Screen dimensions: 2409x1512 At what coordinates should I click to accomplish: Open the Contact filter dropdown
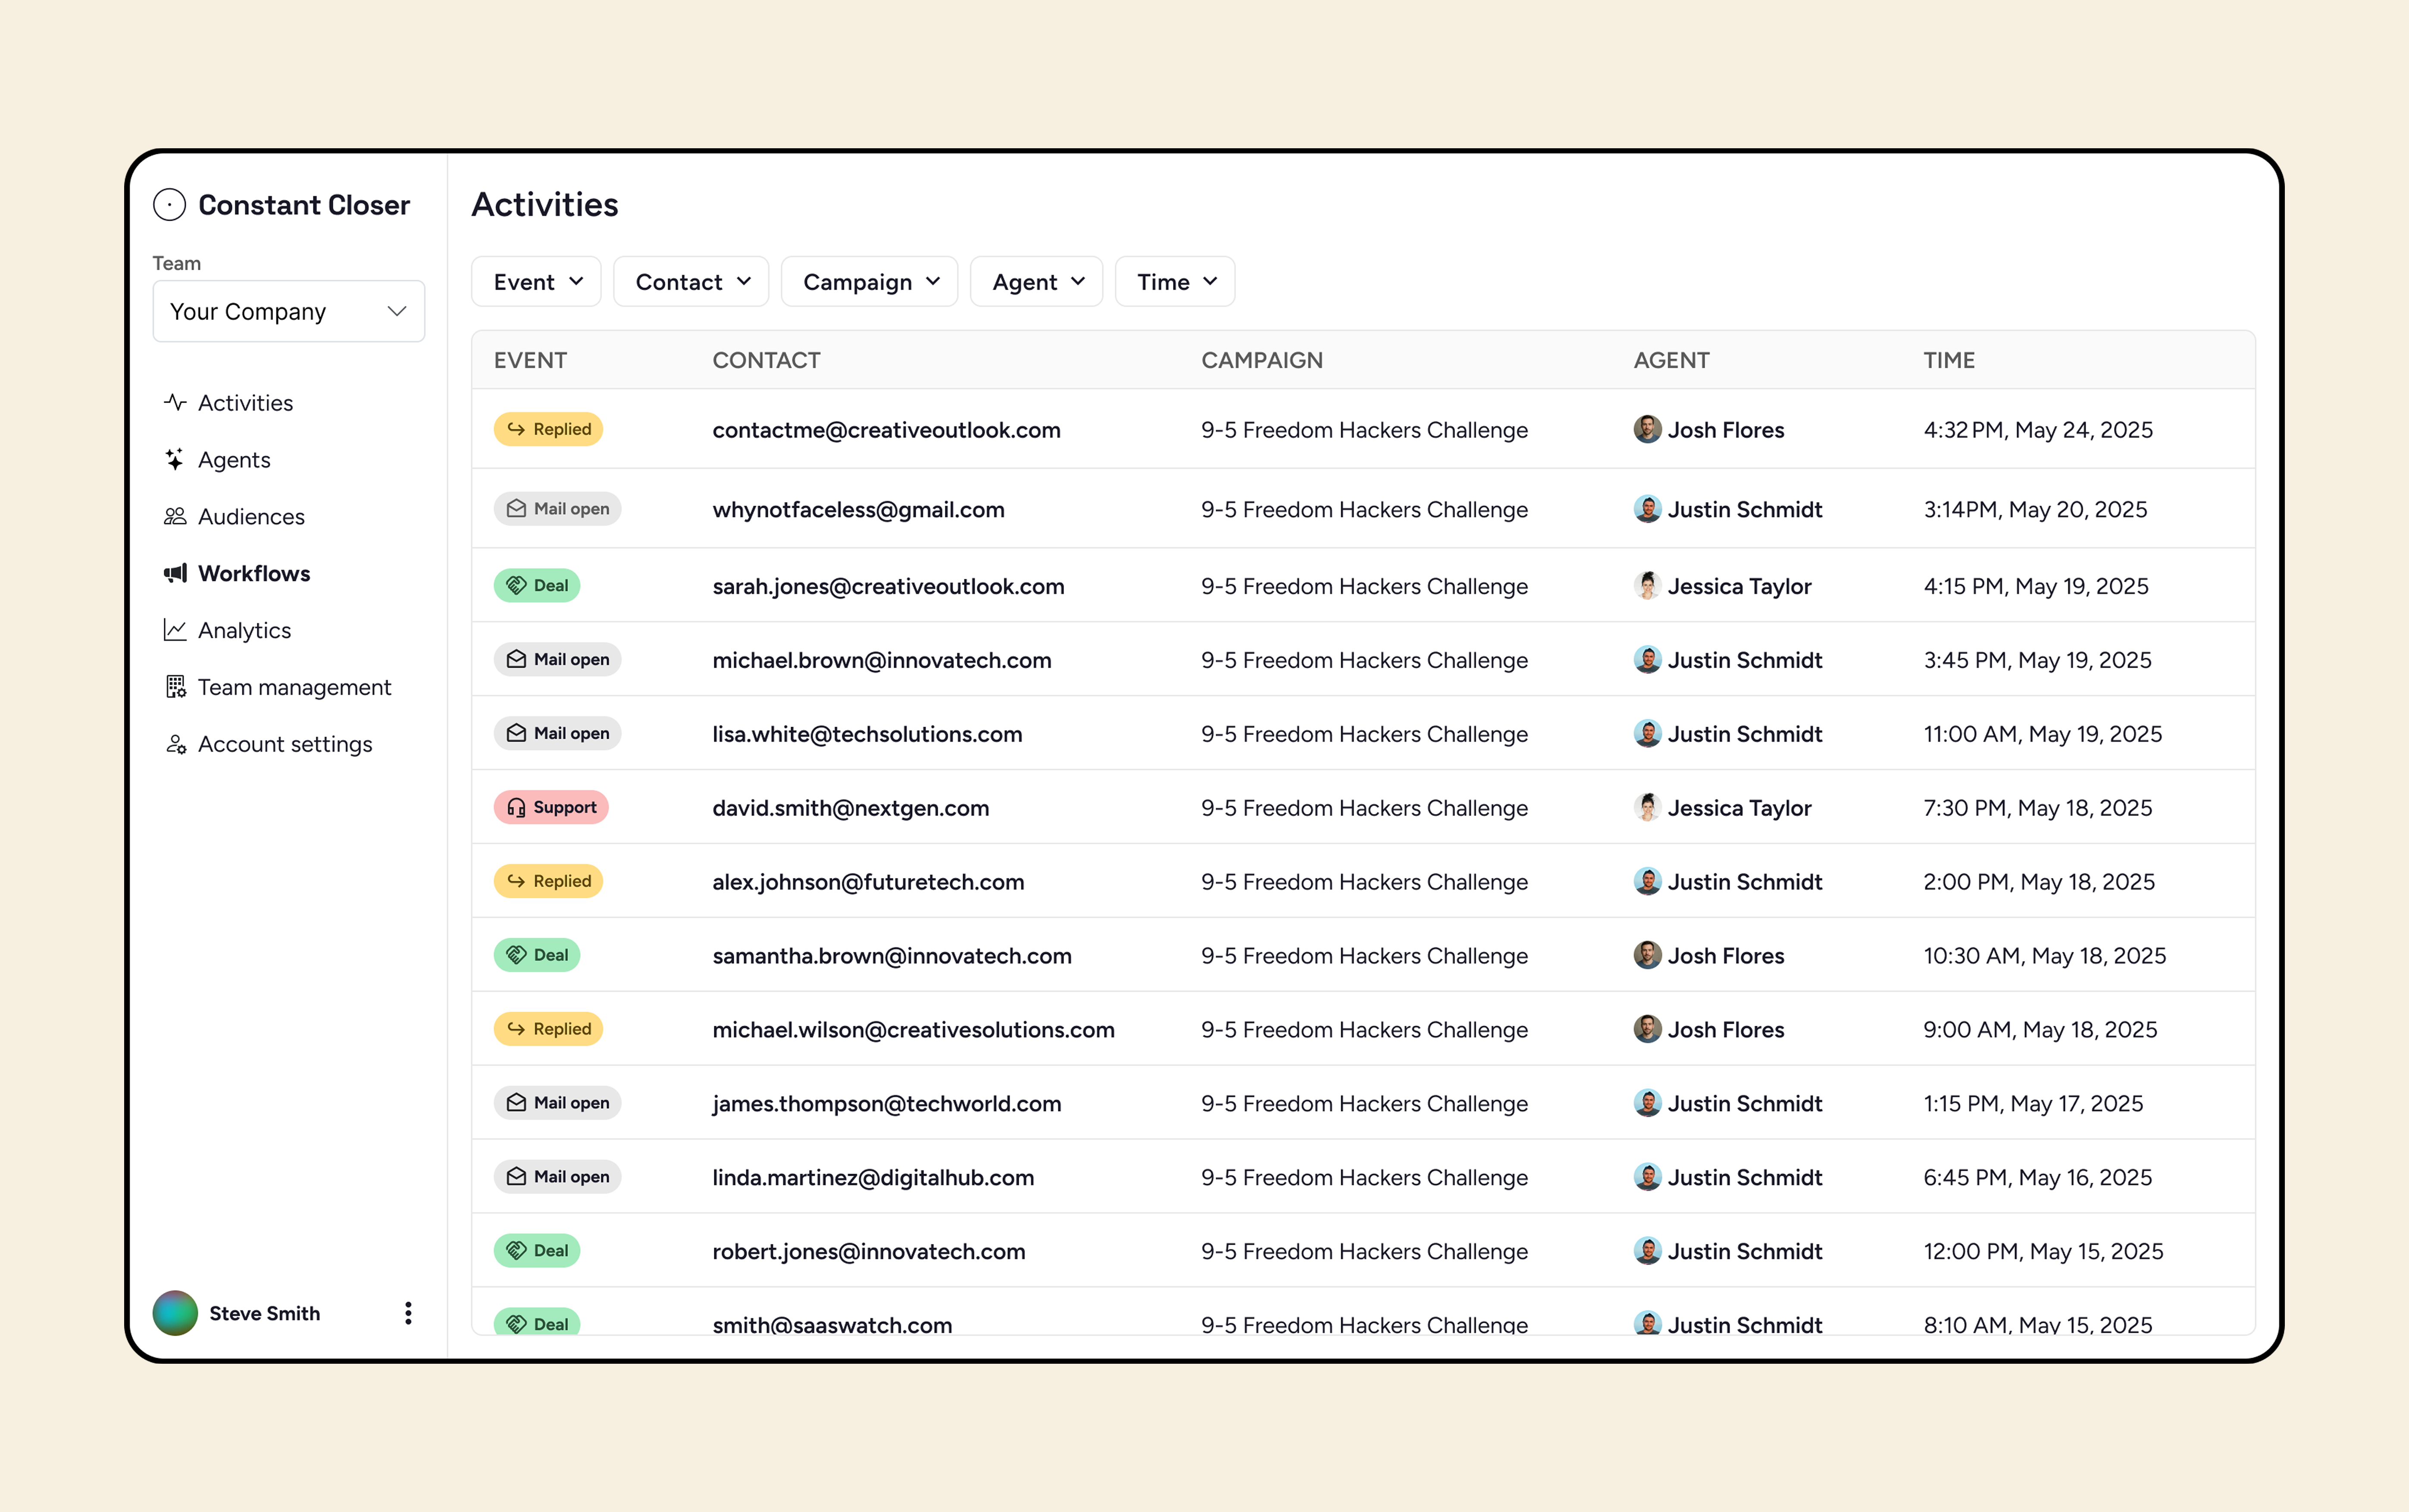[691, 282]
